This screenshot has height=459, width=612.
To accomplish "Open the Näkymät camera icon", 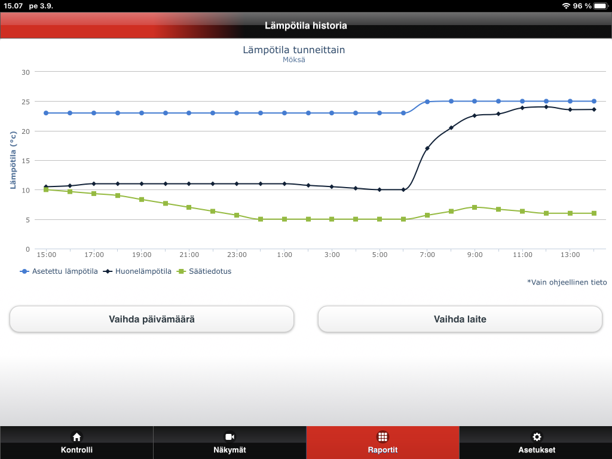I will point(229,437).
